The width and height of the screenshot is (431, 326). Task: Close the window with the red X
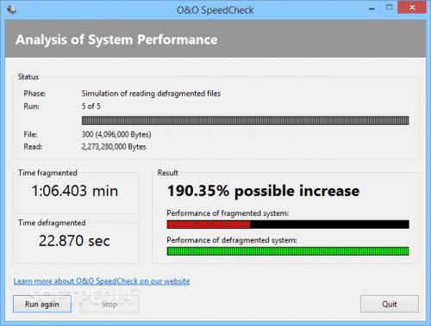[x=412, y=8]
